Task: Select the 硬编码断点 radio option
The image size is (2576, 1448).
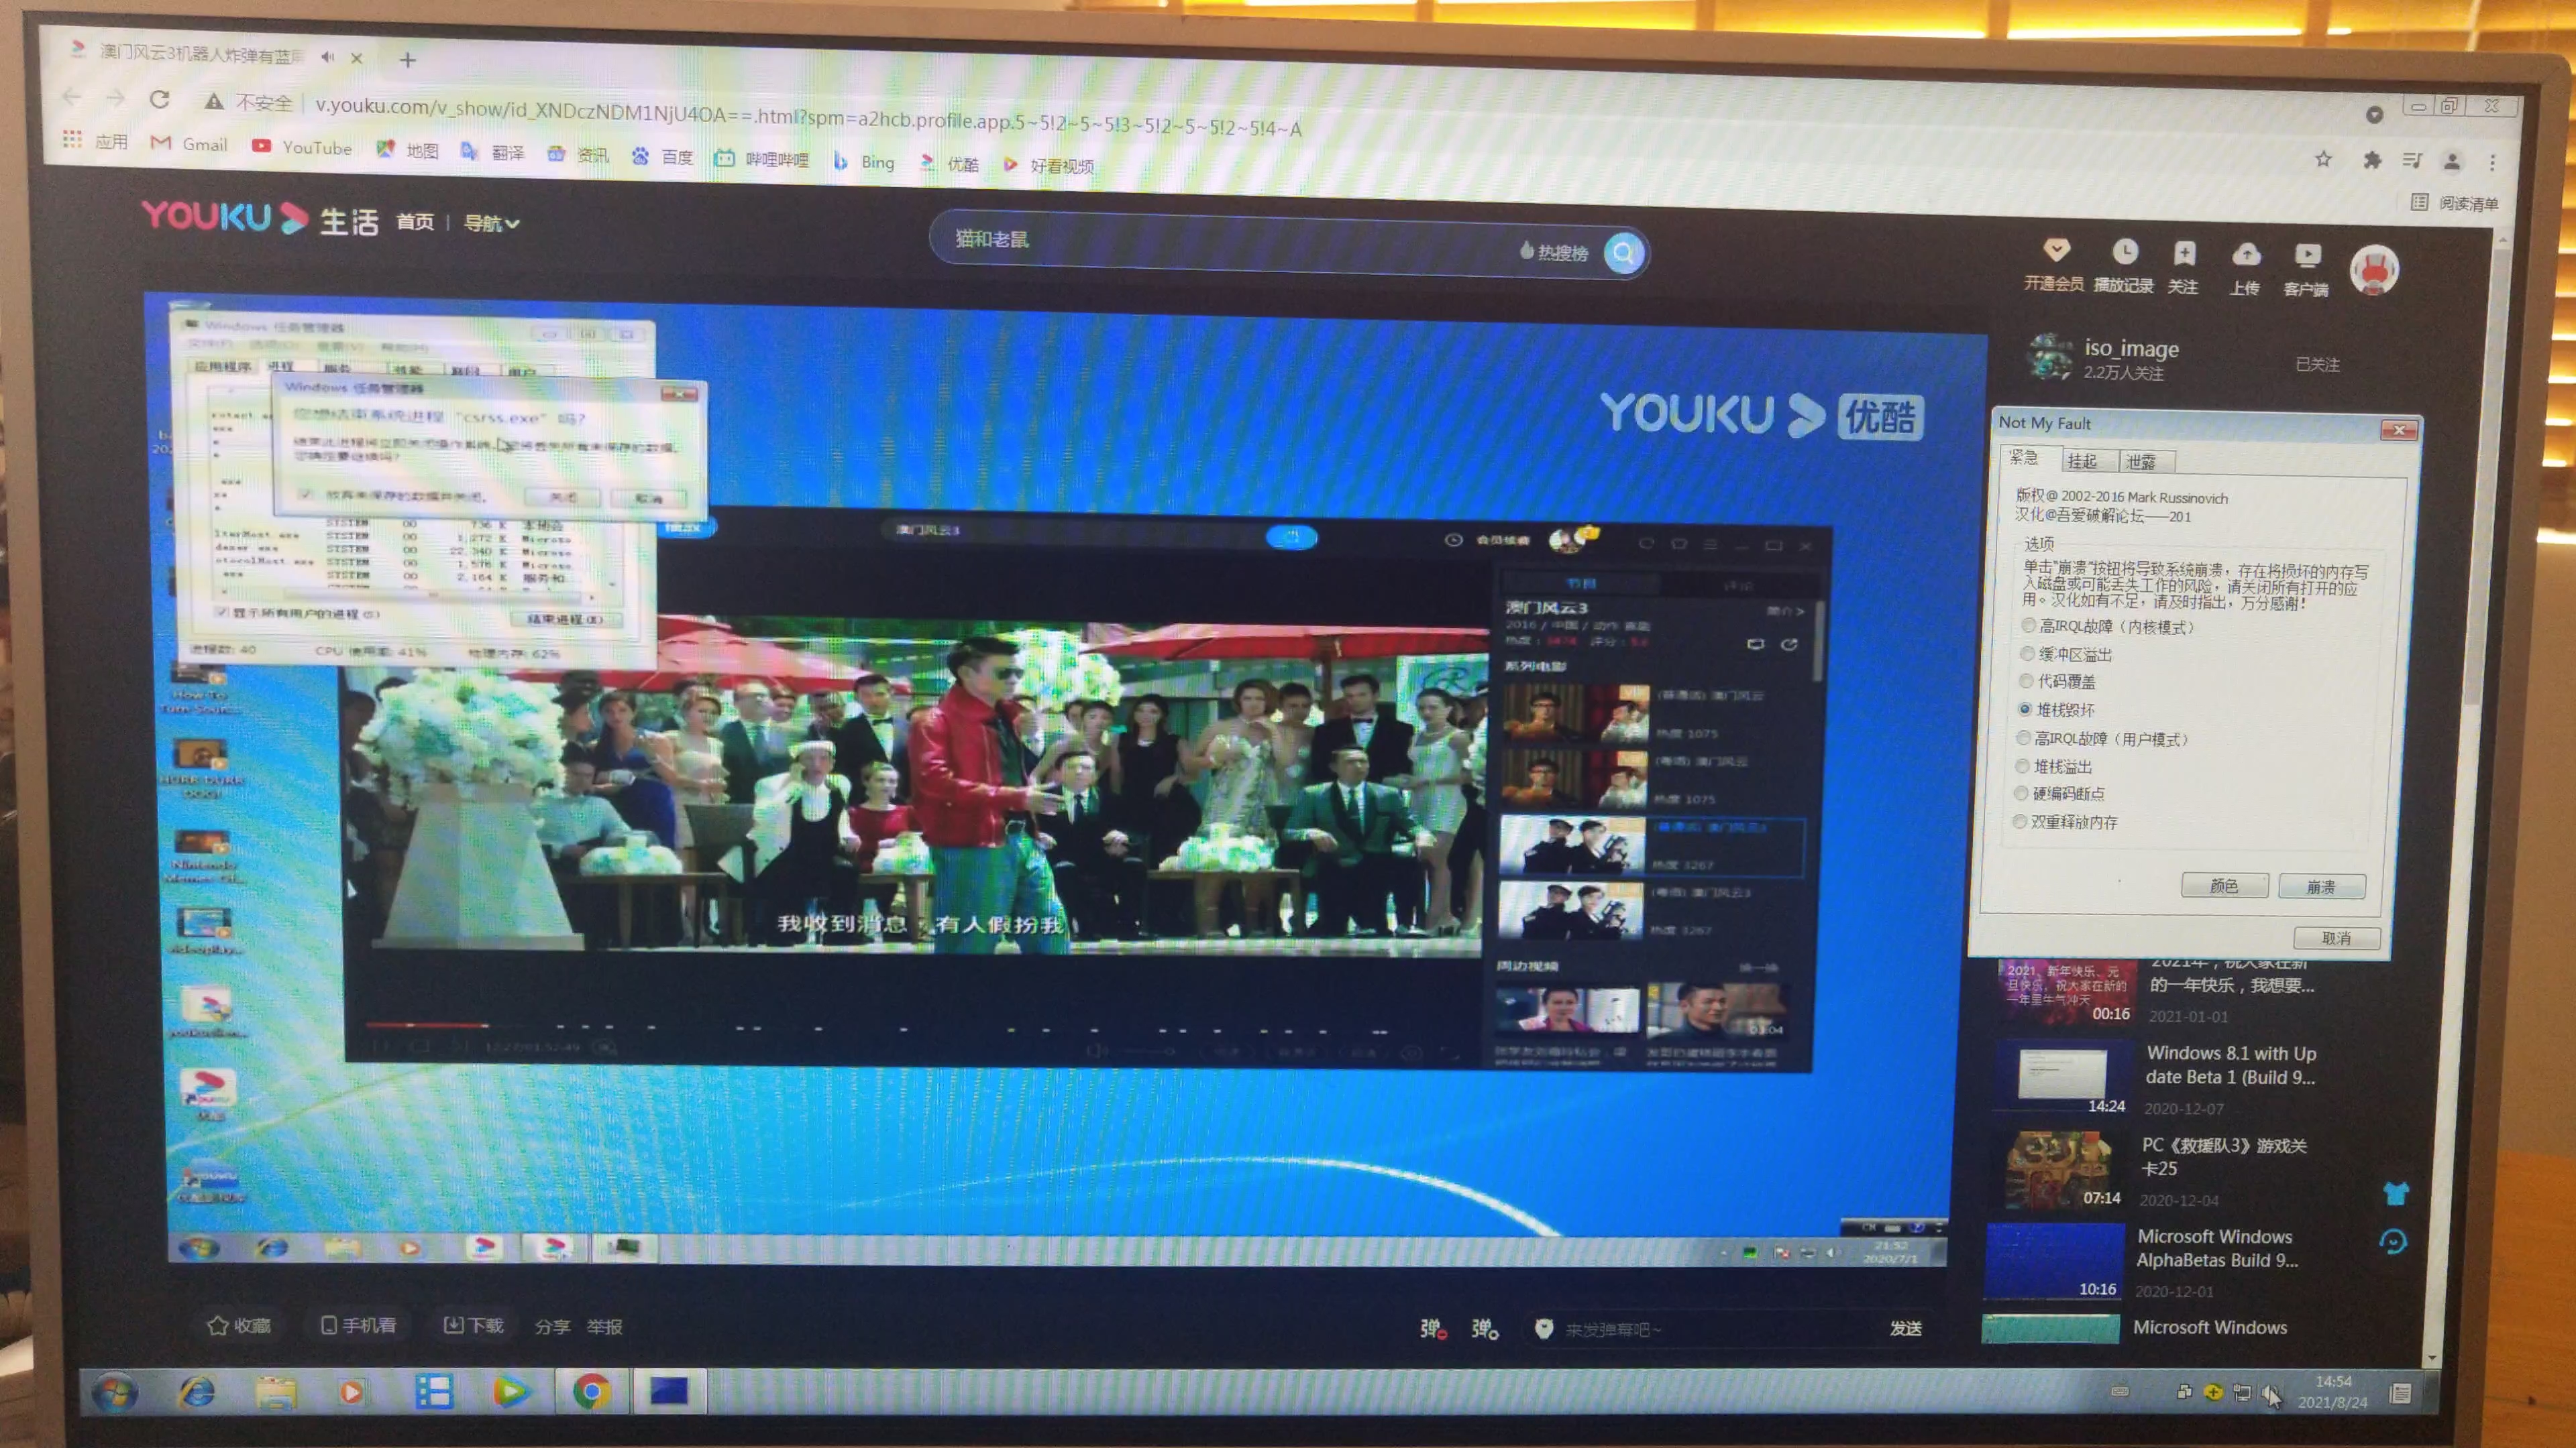Action: point(2059,794)
